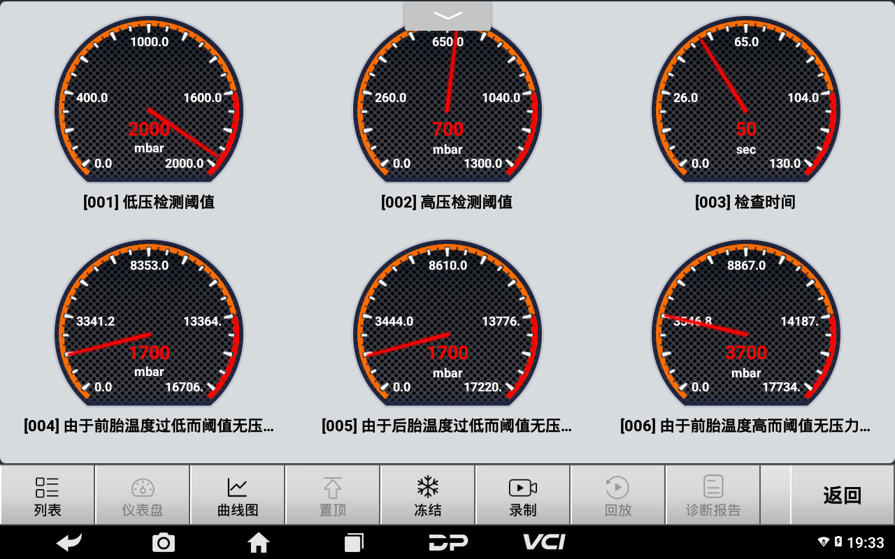
Task: Tap the Android back arrow
Action: click(x=69, y=542)
